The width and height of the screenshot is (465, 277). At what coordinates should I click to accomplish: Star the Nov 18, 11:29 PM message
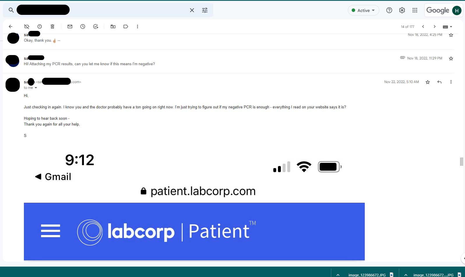[x=451, y=59]
